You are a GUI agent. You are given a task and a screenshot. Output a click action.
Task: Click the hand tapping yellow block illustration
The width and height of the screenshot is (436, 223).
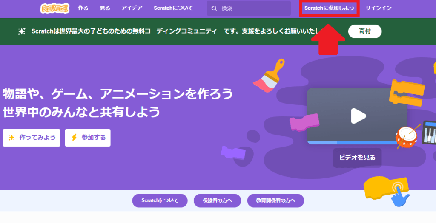[387, 192]
